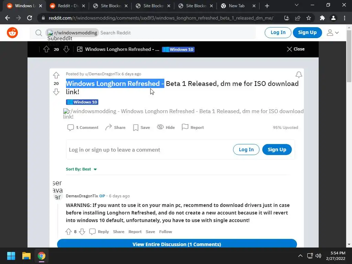352x264 pixels.
Task: Click Sign Up in the comment box
Action: tap(277, 150)
